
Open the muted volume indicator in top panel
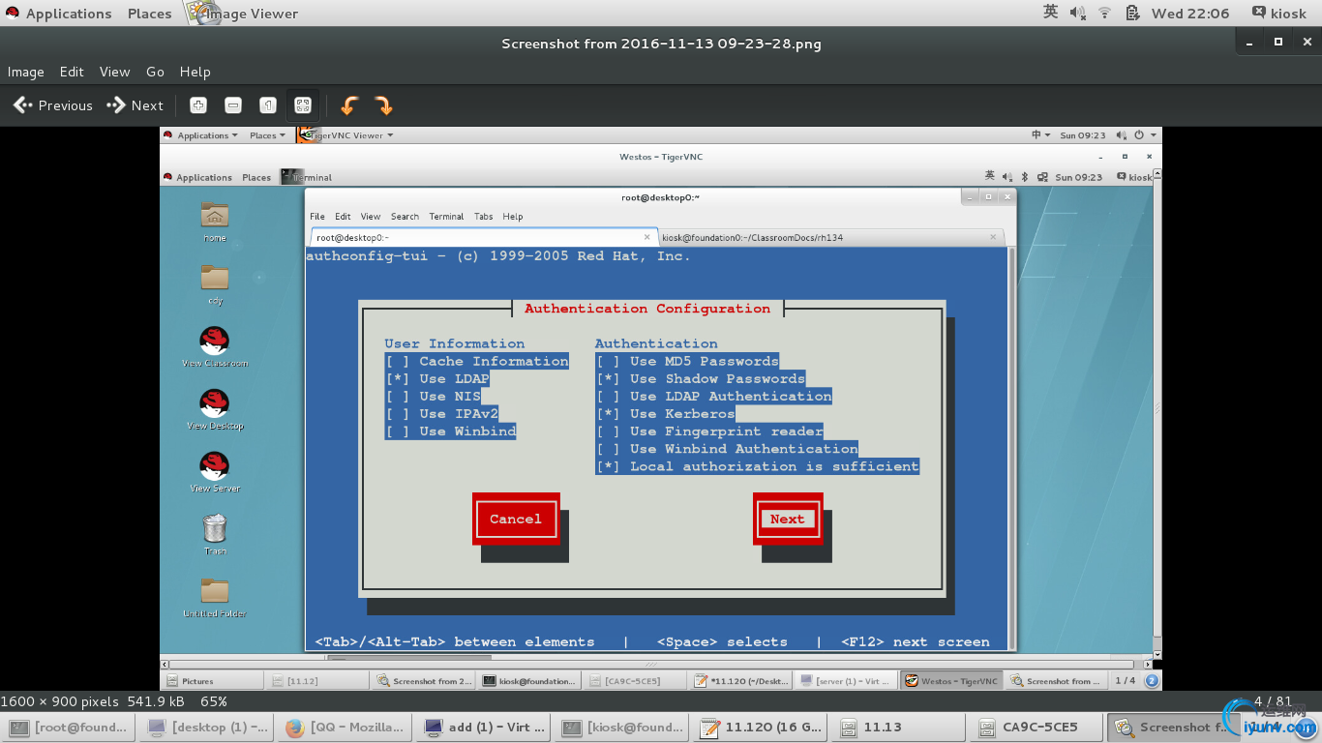pos(1078,13)
